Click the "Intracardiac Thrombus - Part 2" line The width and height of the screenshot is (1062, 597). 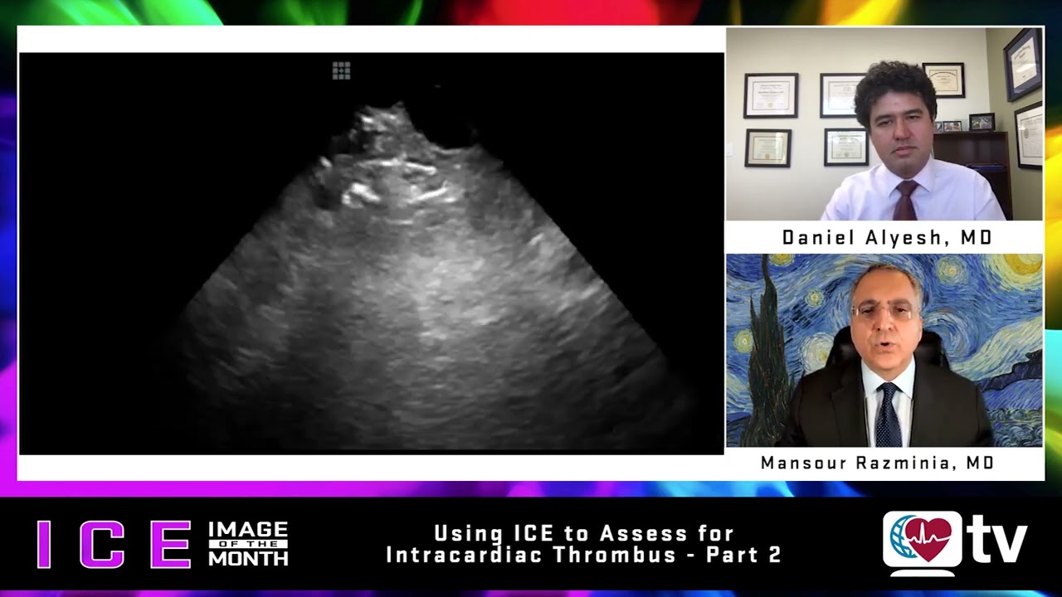[x=584, y=556]
